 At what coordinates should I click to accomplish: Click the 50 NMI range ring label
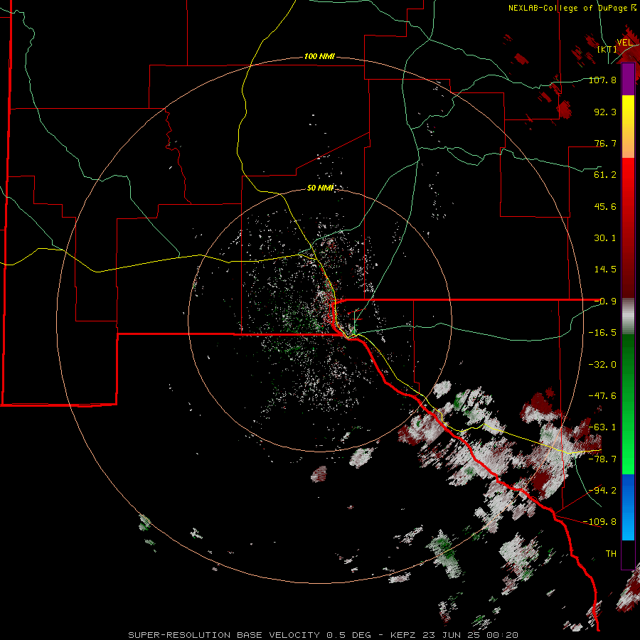pos(320,188)
